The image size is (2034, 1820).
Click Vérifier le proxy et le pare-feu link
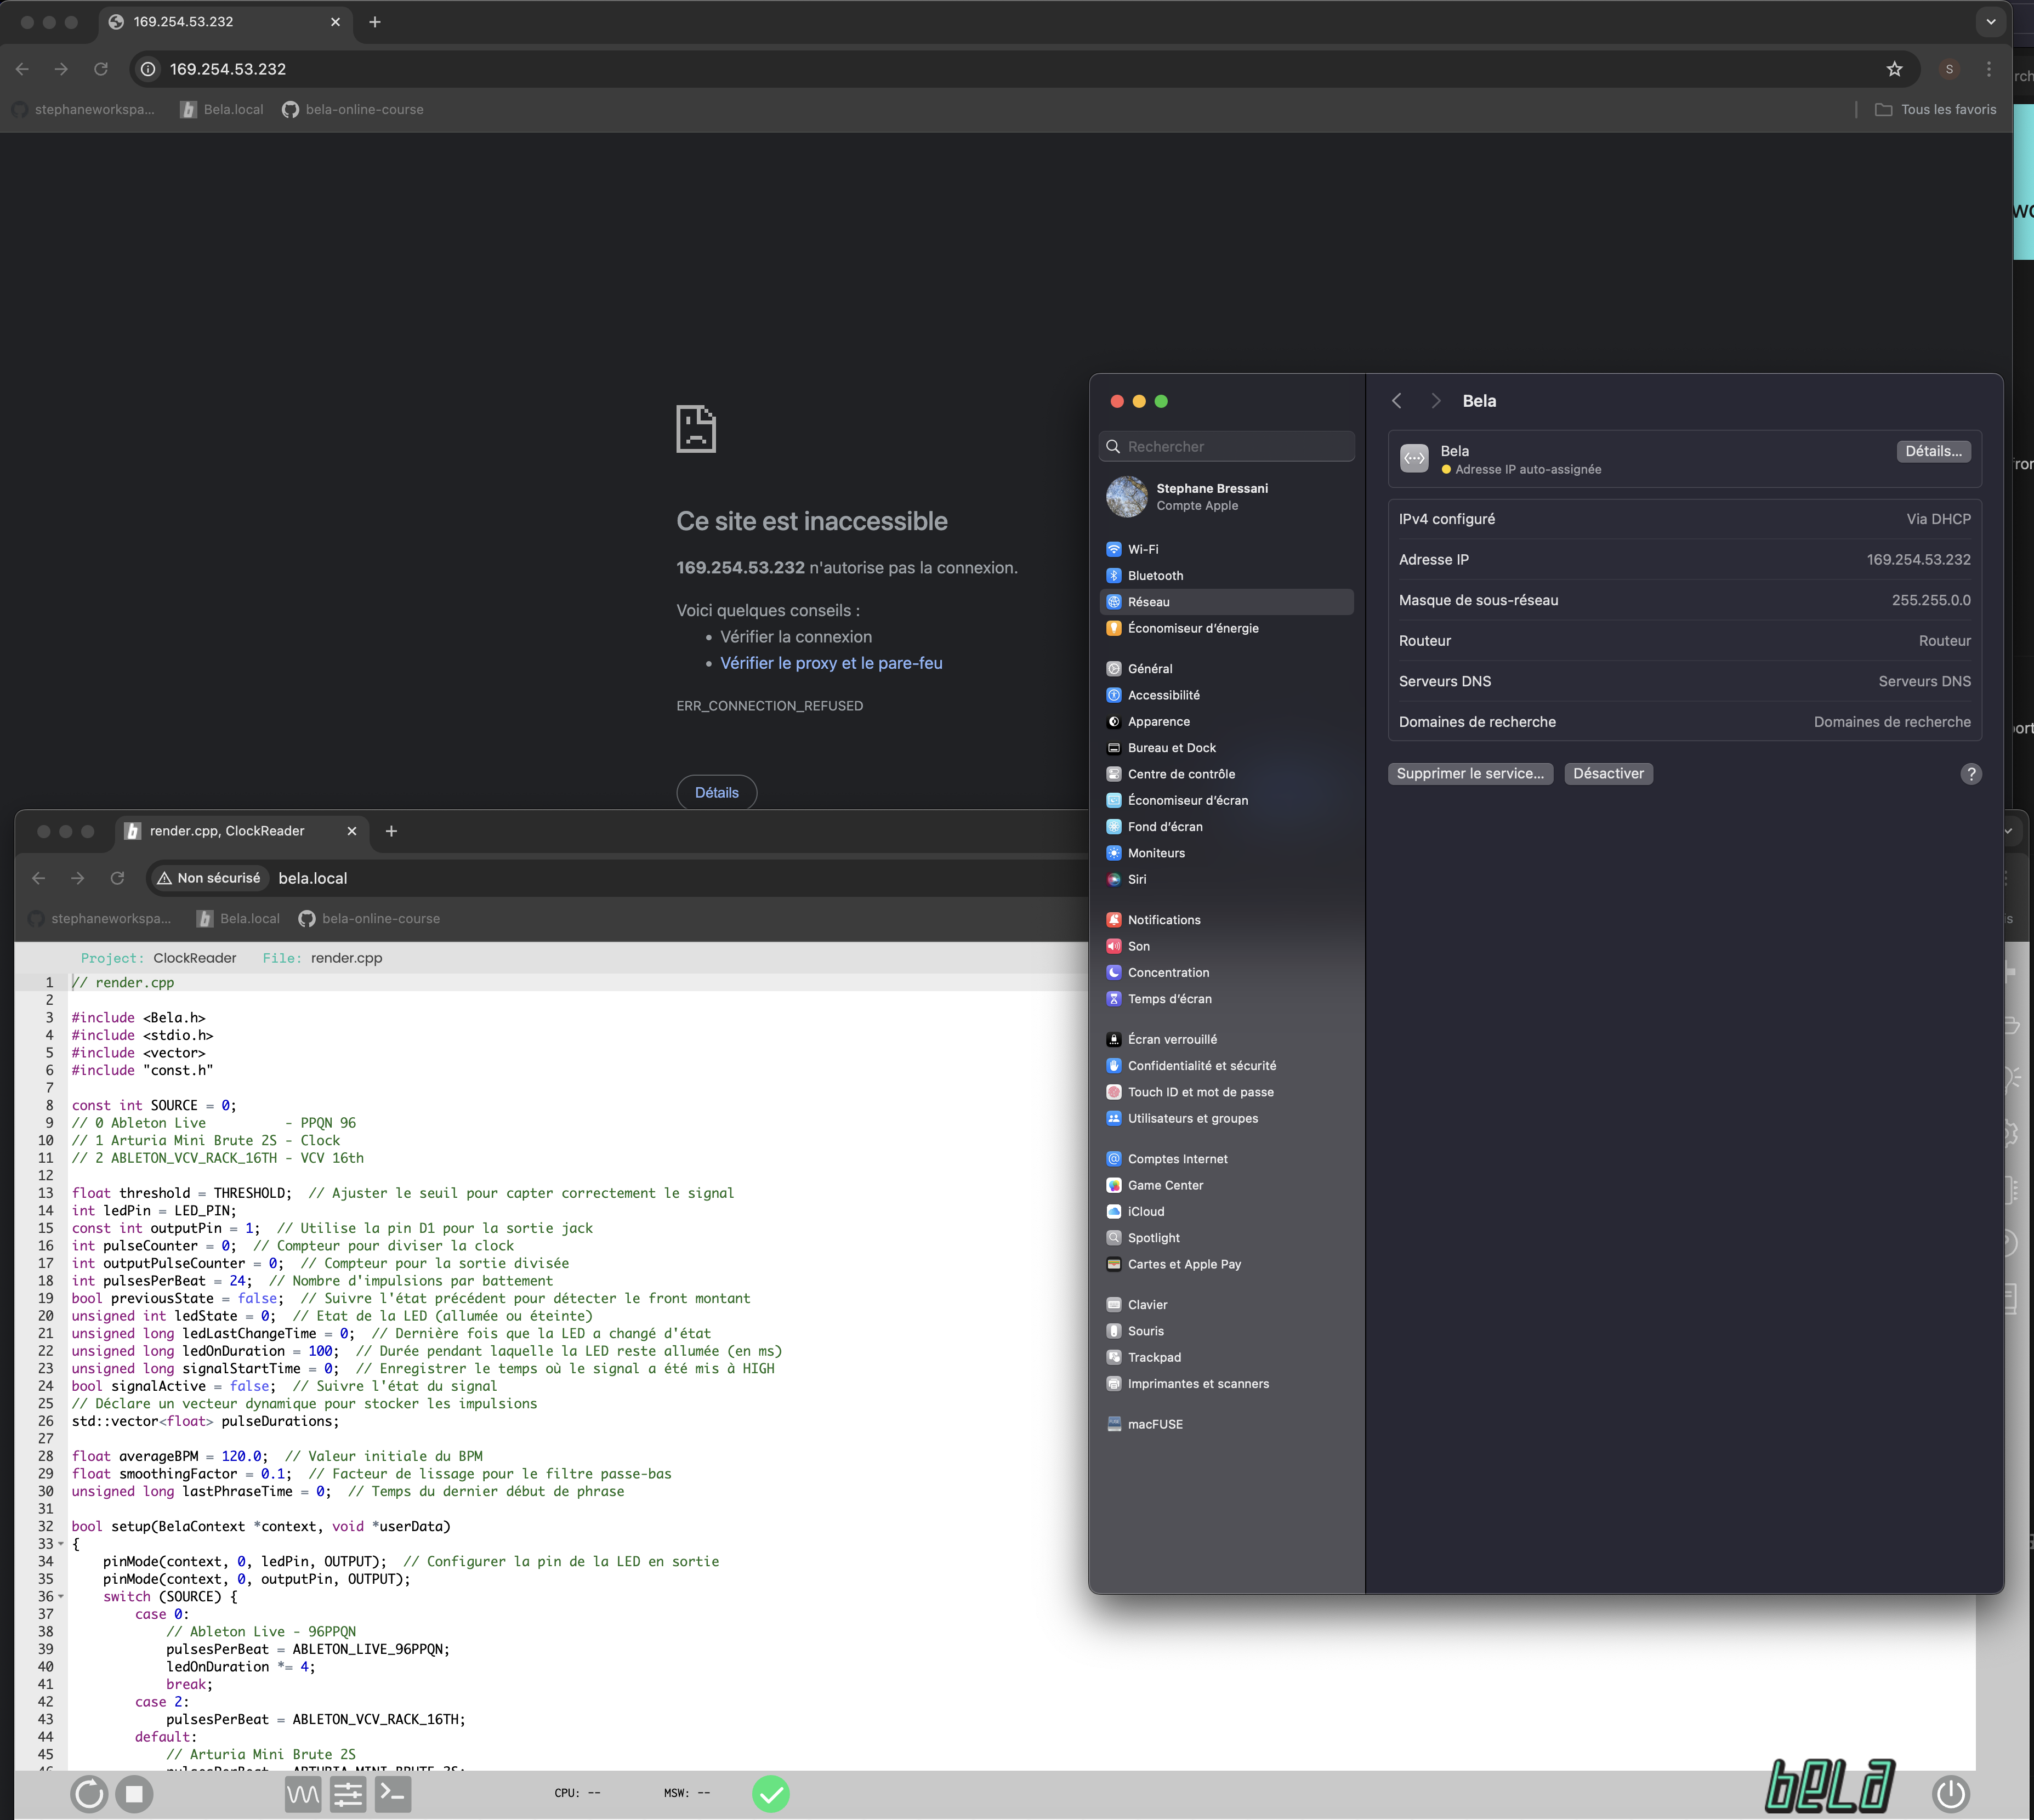pos(831,663)
